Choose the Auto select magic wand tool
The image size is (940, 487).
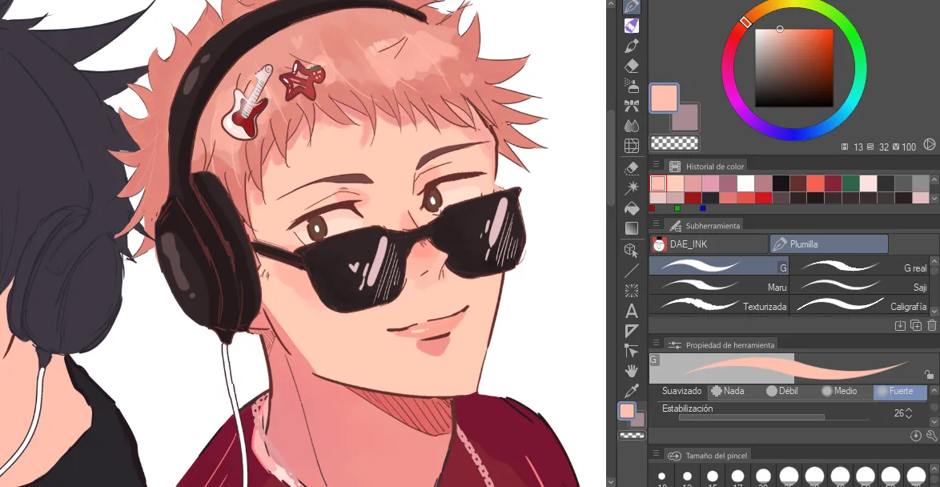631,188
